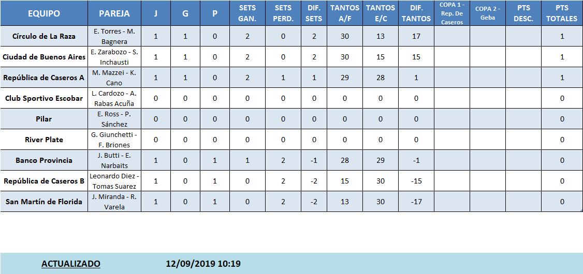Click the Banco Provincia team cell

(44, 160)
